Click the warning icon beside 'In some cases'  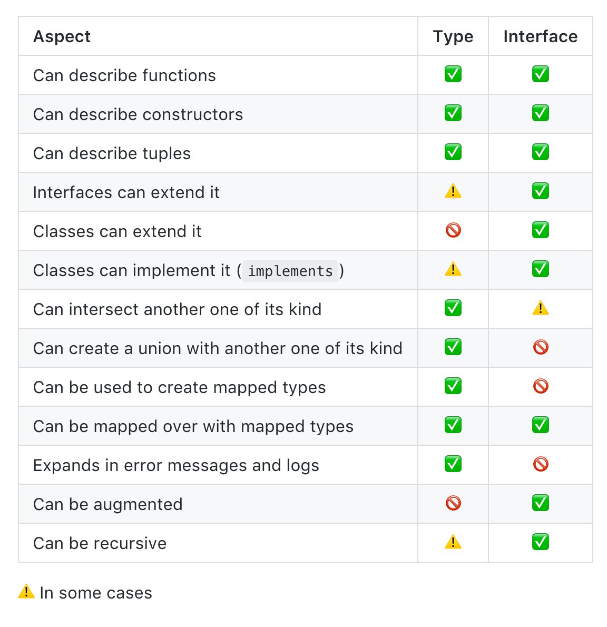point(26,592)
